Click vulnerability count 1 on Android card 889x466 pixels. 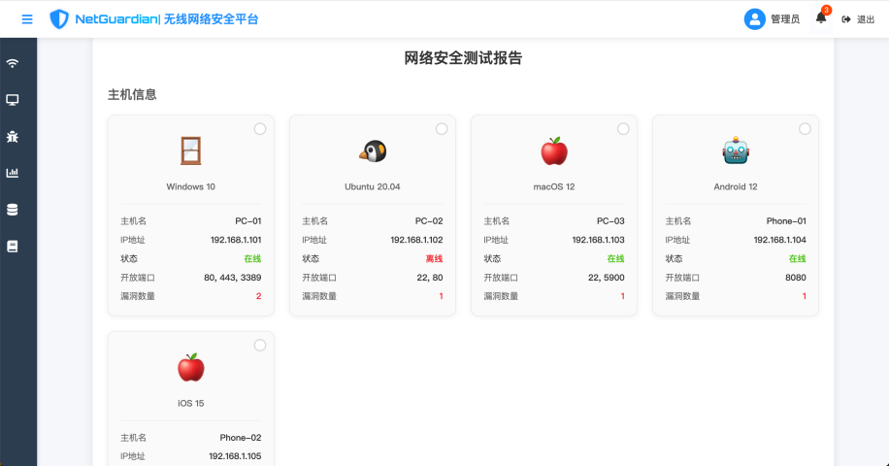804,296
